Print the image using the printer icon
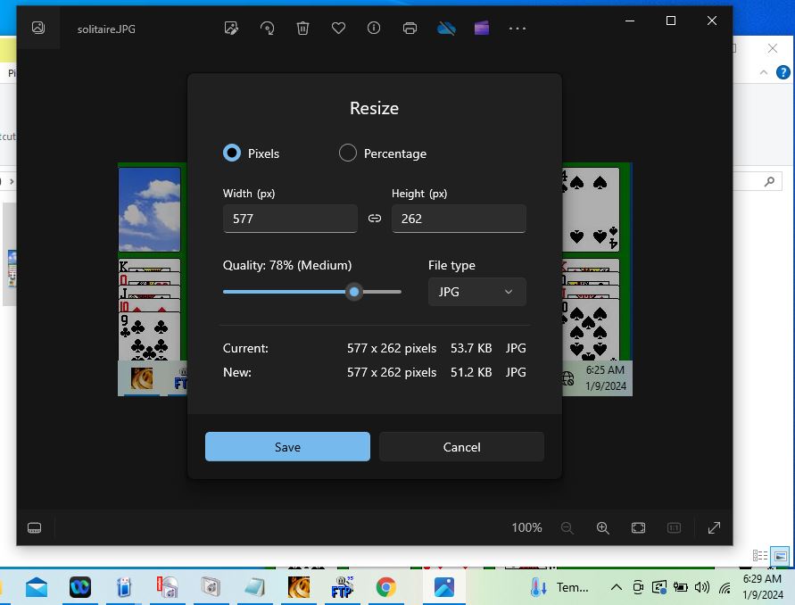795x605 pixels. (x=410, y=29)
